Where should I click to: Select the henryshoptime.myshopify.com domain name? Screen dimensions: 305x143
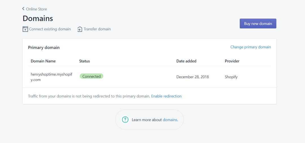coord(52,77)
